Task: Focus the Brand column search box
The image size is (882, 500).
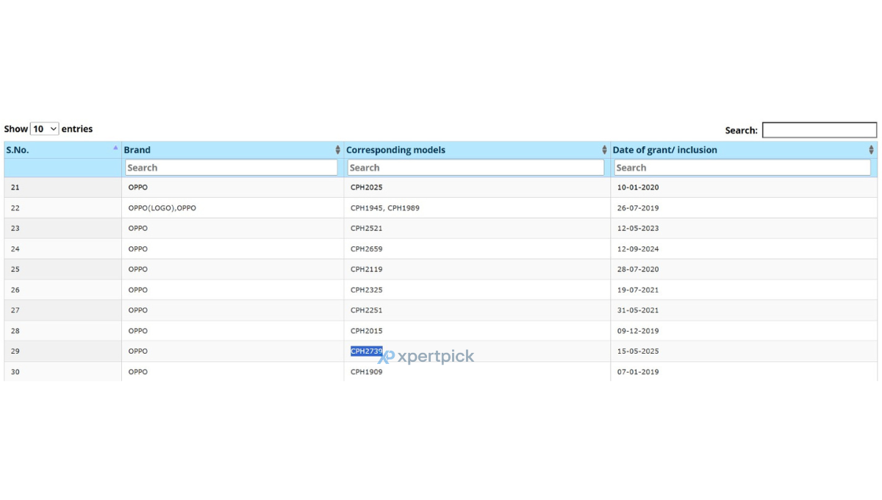Action: (x=232, y=168)
